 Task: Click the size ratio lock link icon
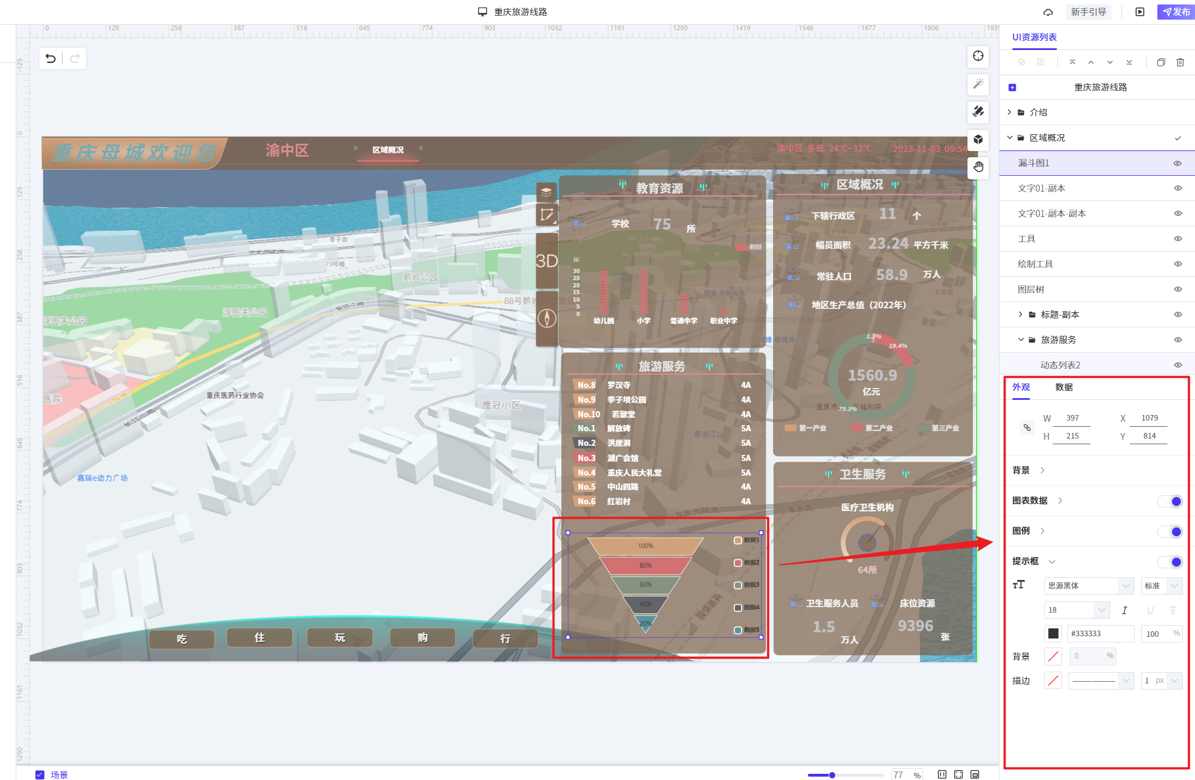pos(1027,427)
